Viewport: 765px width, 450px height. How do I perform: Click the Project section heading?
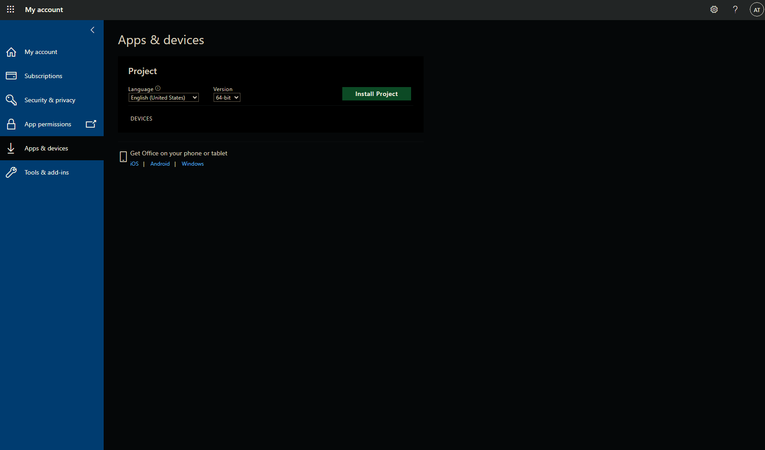tap(143, 71)
